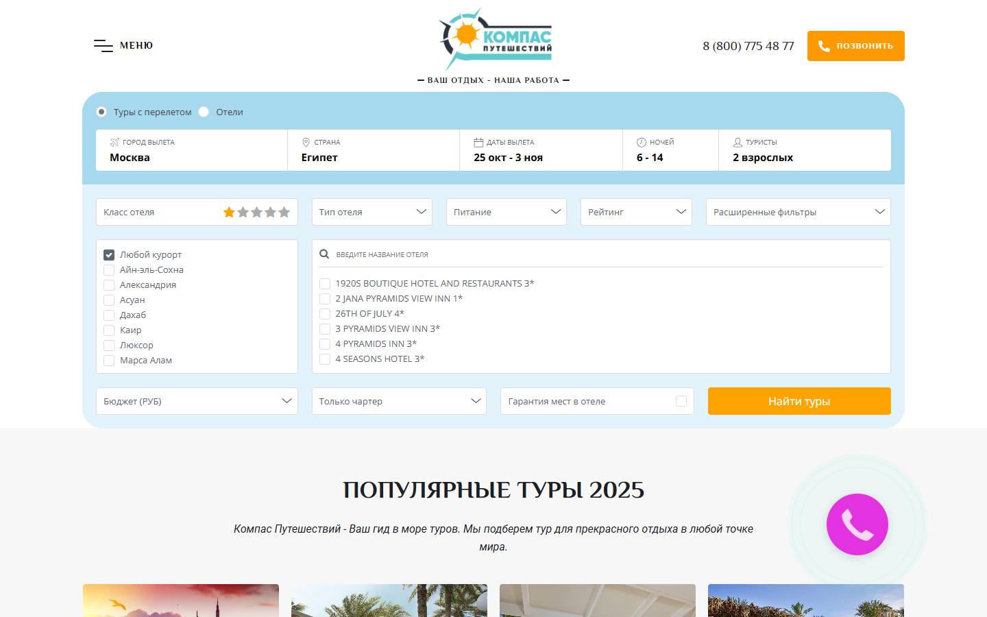Change country Египет field
The width and height of the screenshot is (987, 617).
[374, 150]
